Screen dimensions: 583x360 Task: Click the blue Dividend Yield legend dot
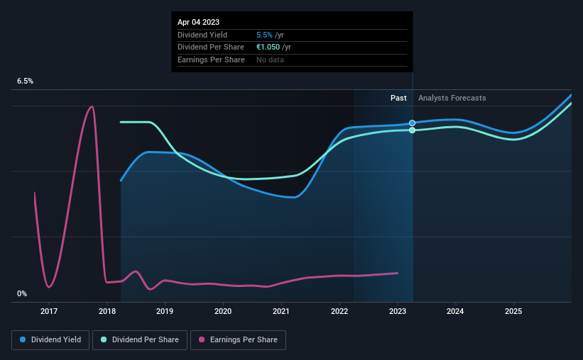tap(23, 339)
